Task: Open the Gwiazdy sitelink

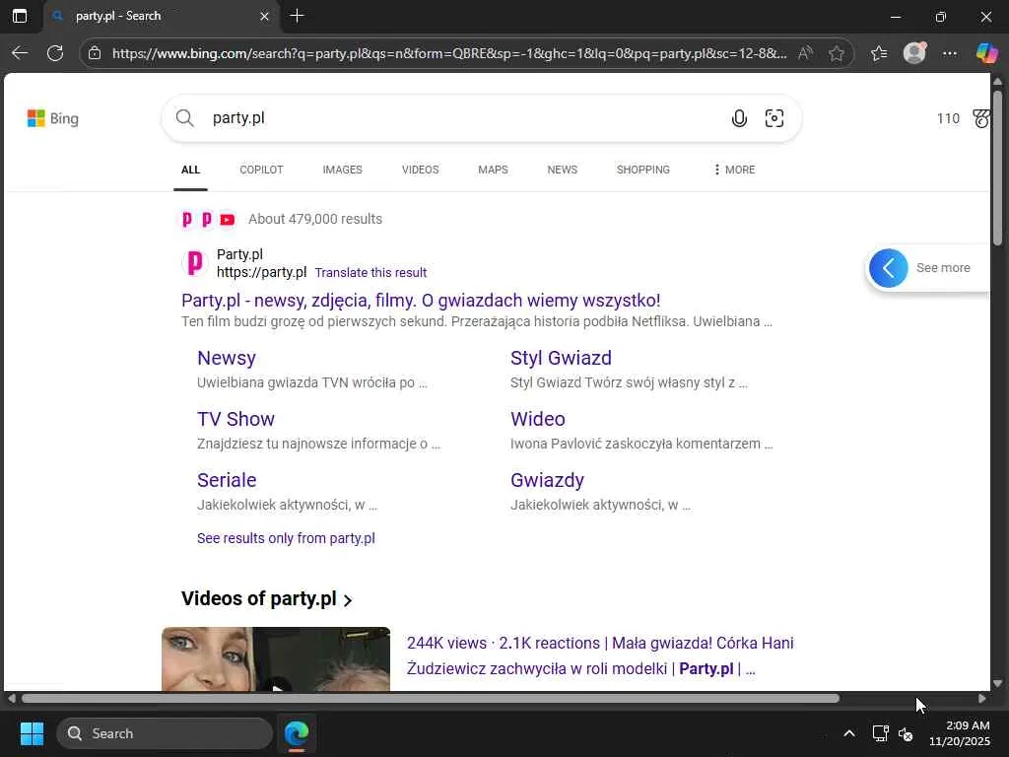Action: [x=547, y=480]
